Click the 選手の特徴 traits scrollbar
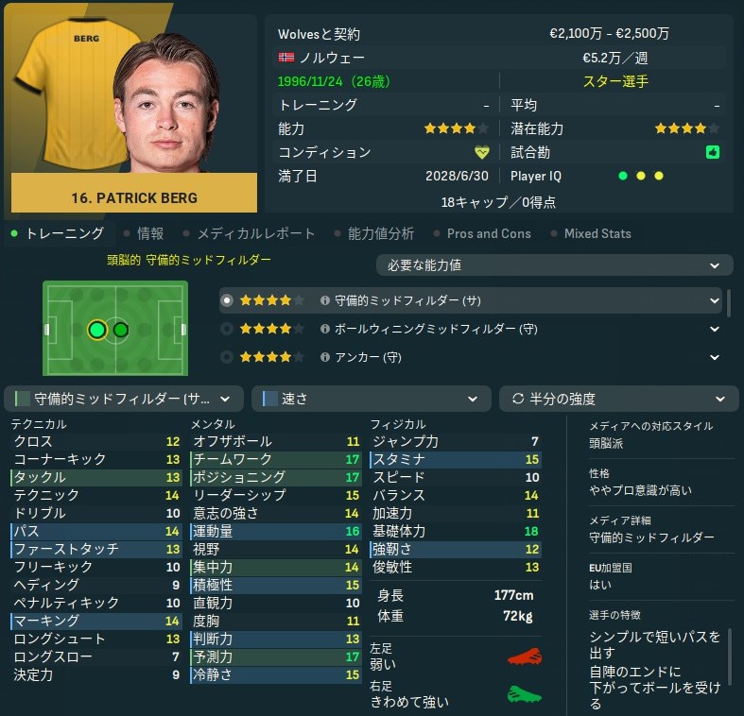This screenshot has width=744, height=716. 729,656
